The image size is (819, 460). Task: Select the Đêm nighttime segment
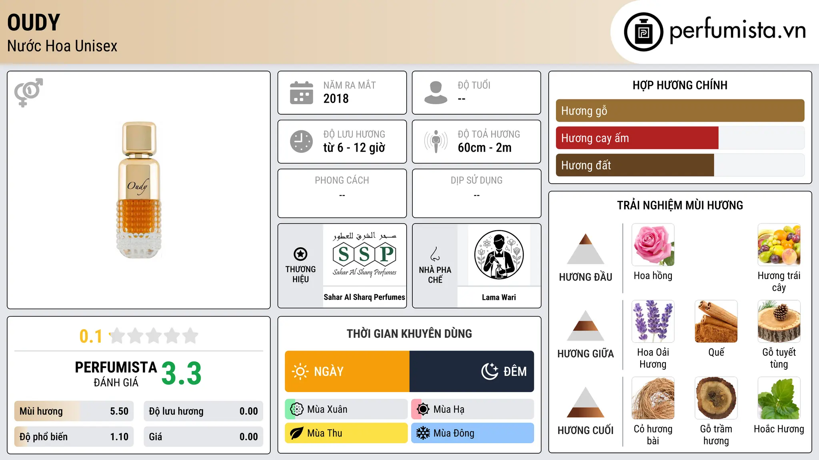tap(472, 371)
